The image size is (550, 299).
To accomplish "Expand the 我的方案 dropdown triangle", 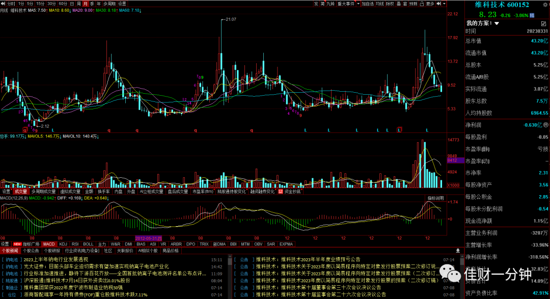I will 497,23.
